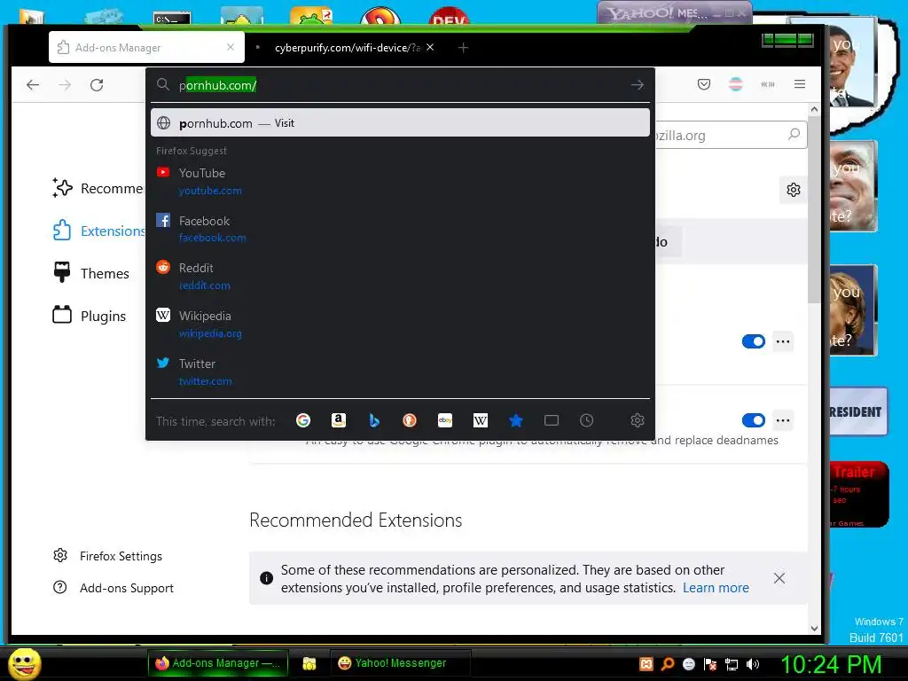Open more options for the first extension
This screenshot has width=908, height=681.
(x=783, y=341)
